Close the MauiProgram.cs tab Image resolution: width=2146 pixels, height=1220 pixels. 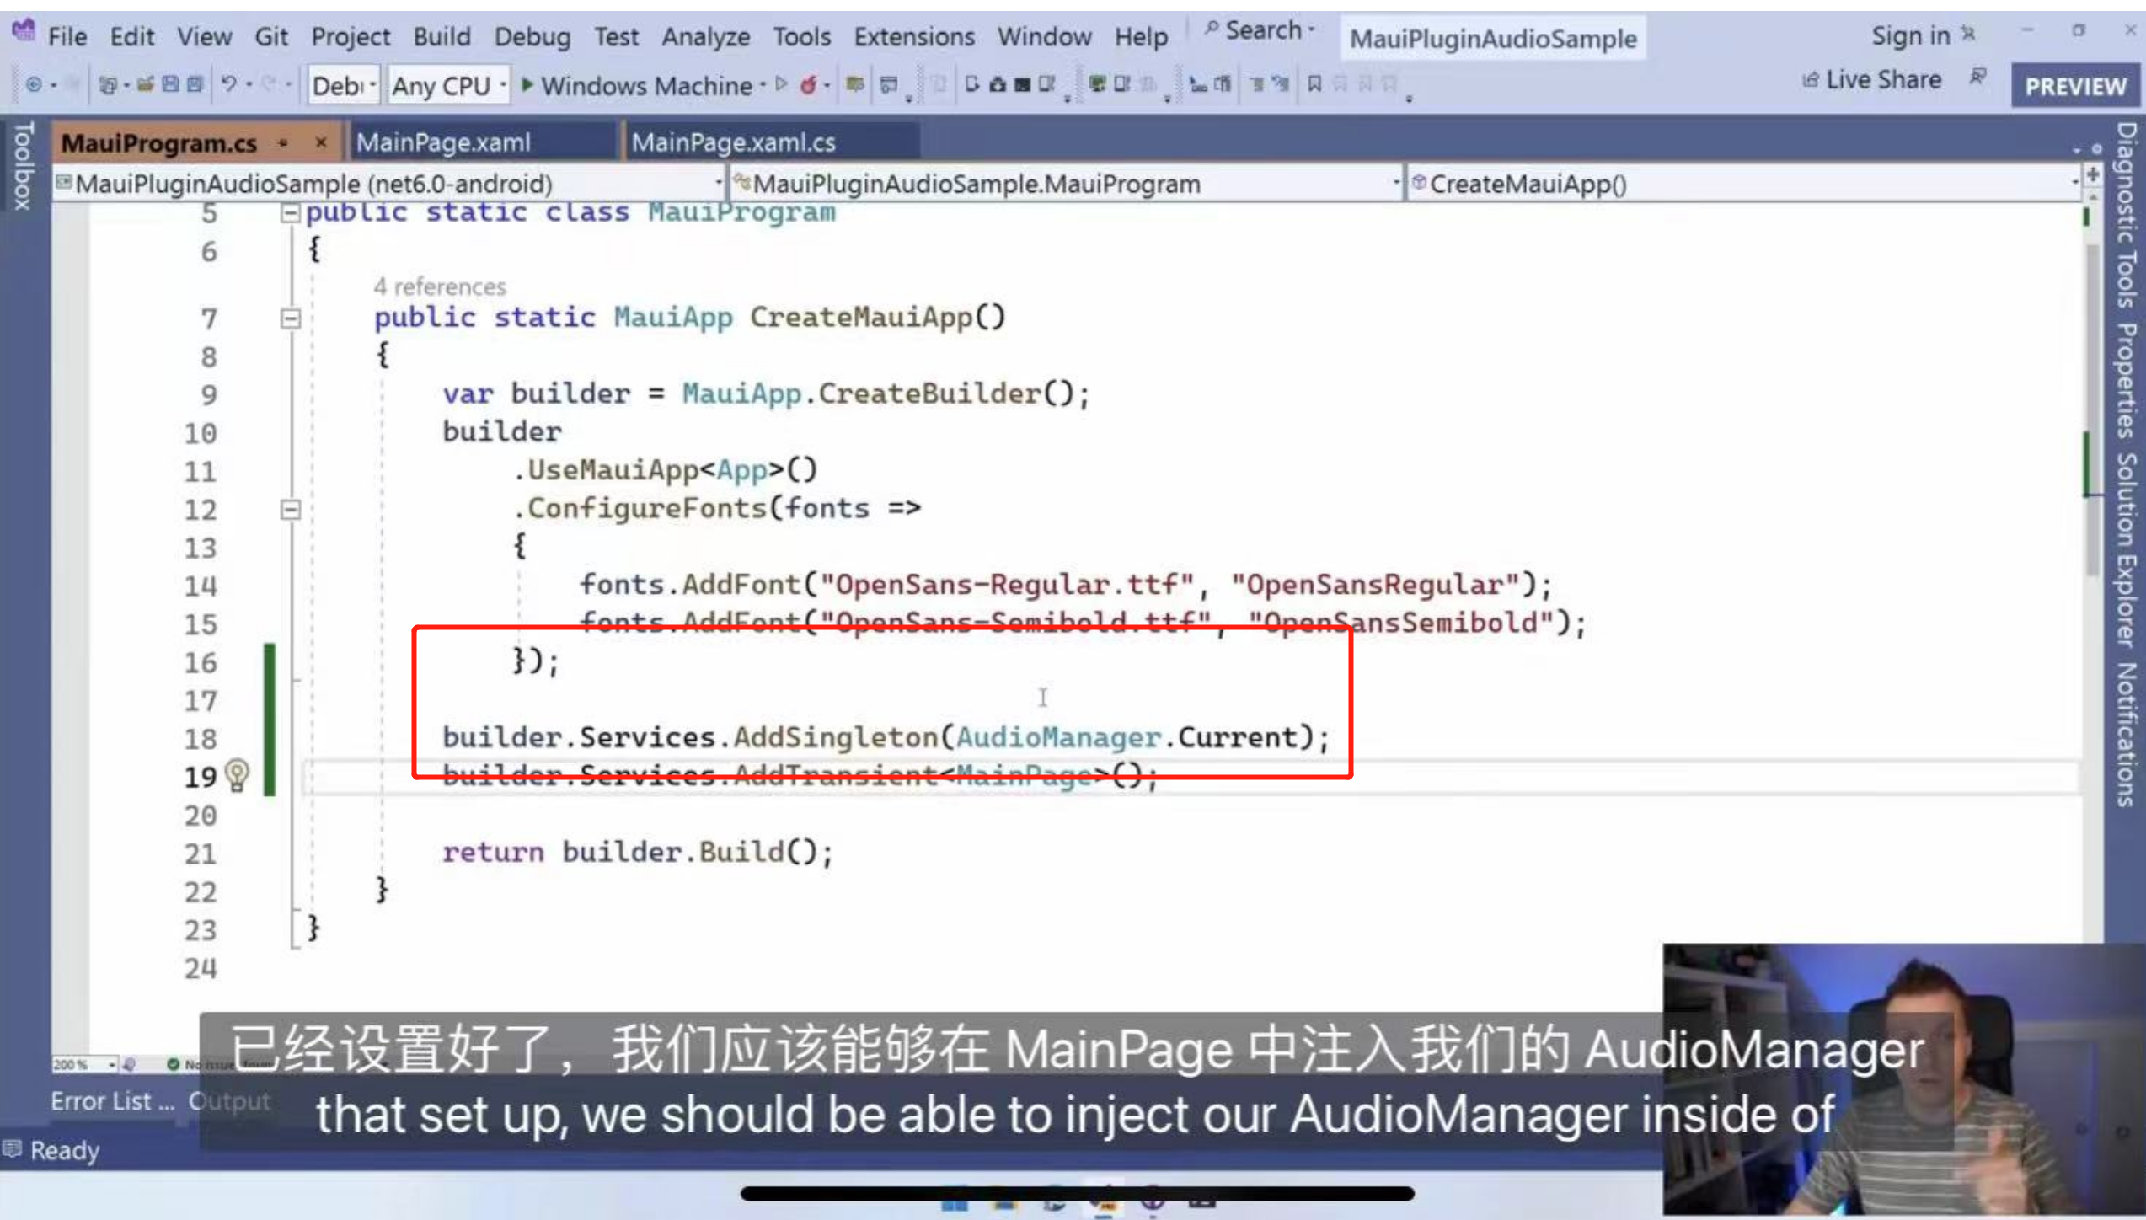click(320, 142)
